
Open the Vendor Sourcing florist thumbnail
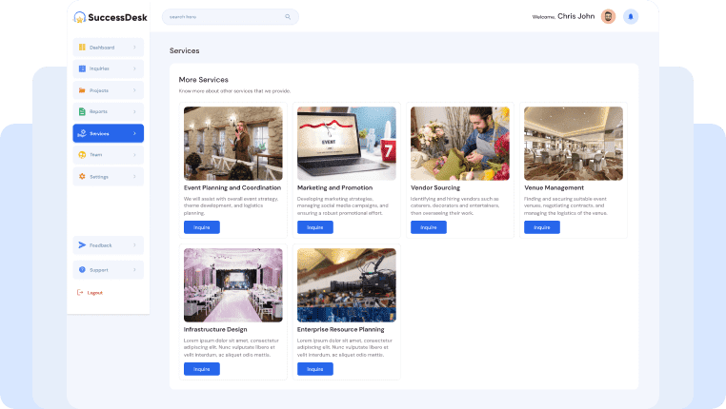[459, 143]
